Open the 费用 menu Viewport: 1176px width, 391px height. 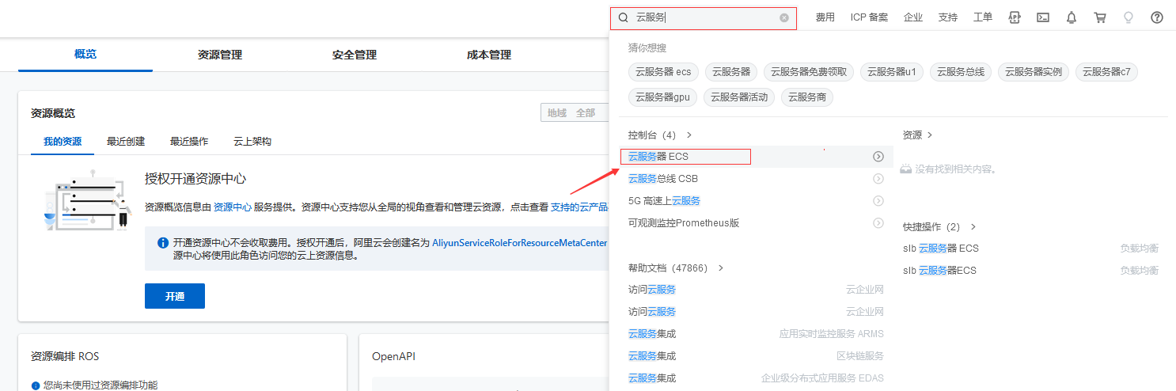[825, 17]
